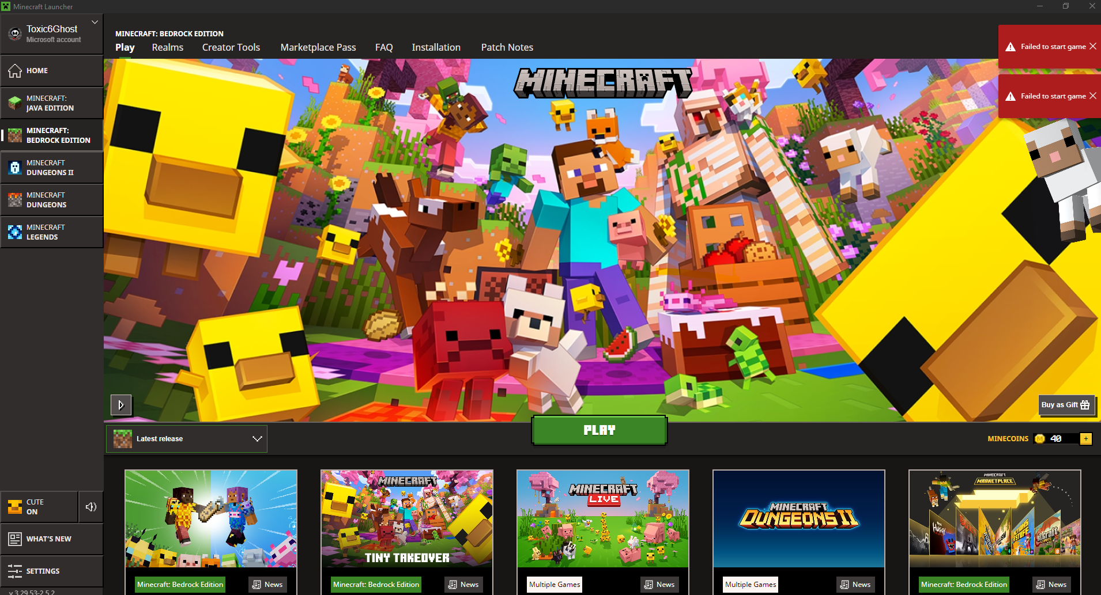Click the Buy as Gift button
The image size is (1101, 595).
point(1066,405)
